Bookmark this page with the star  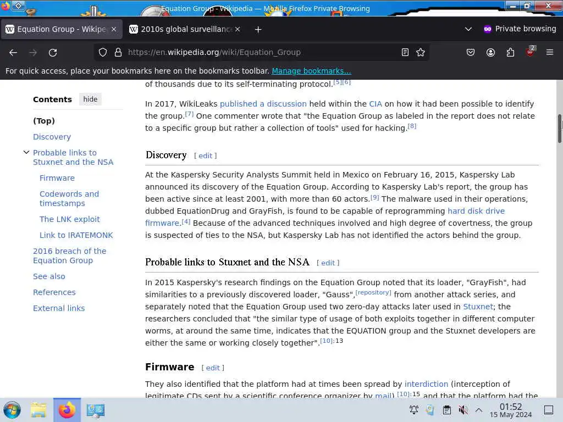coord(421,52)
